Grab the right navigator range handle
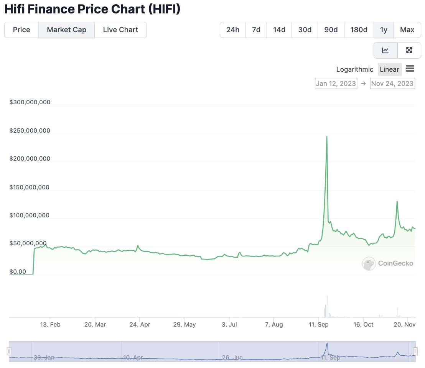The image size is (425, 368). [415, 352]
